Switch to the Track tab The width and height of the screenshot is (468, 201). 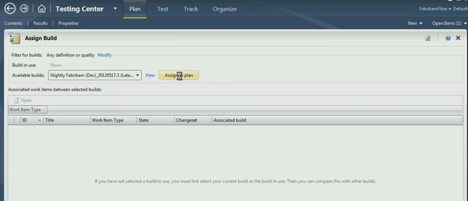(191, 9)
